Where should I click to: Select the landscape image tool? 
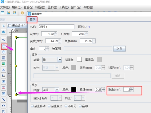click(x=4, y=64)
